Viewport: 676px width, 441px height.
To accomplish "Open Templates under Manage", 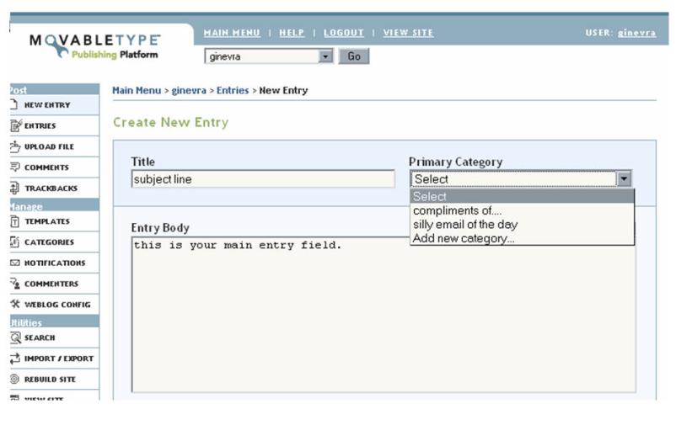I will click(x=54, y=221).
